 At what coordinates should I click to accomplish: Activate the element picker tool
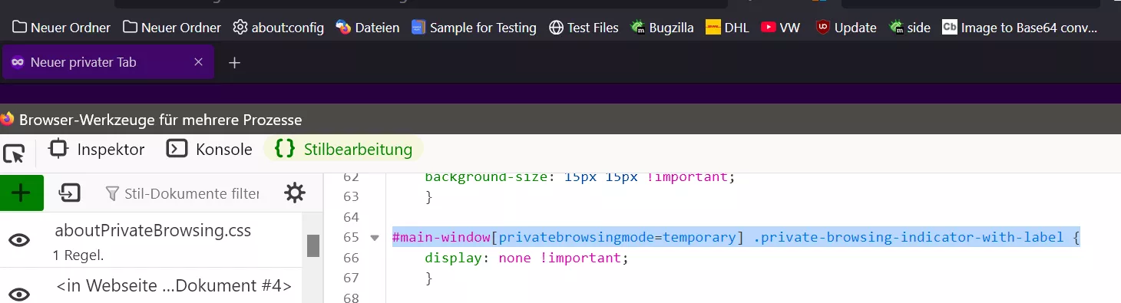pos(15,153)
